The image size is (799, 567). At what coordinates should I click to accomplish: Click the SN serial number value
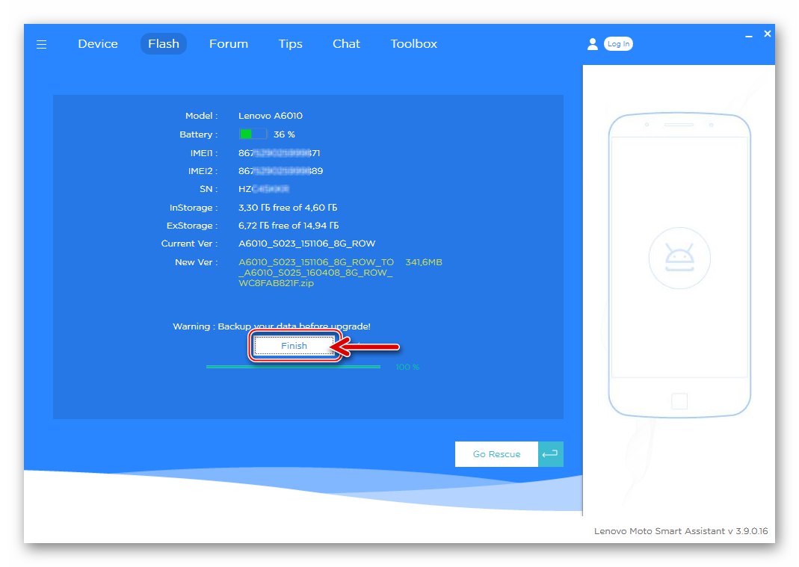pos(264,189)
